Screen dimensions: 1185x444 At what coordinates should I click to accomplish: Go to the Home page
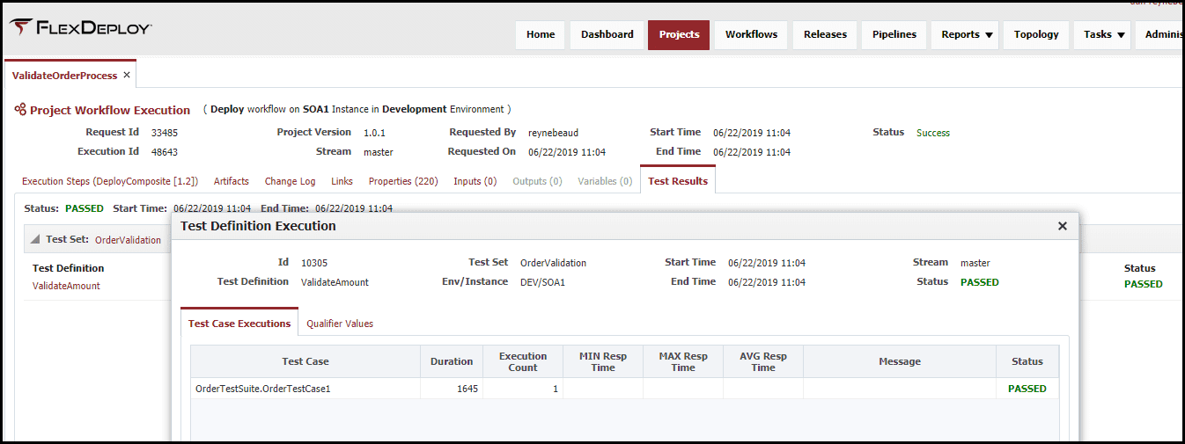click(541, 34)
